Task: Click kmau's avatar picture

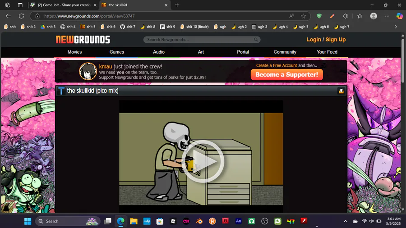Action: coord(88,71)
